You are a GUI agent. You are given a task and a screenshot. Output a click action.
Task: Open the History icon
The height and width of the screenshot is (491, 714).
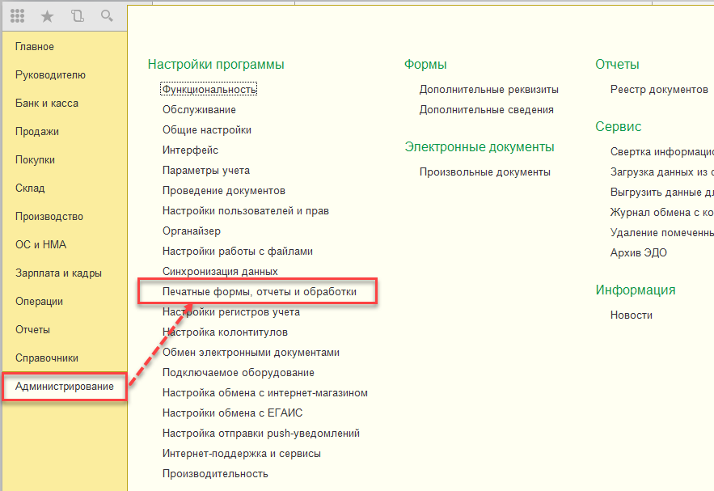pyautogui.click(x=78, y=16)
